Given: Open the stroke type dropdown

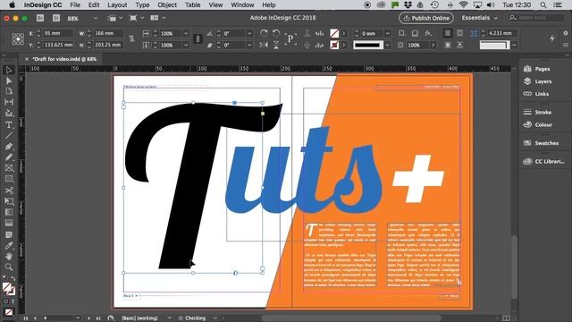Looking at the screenshot, I should tap(388, 45).
